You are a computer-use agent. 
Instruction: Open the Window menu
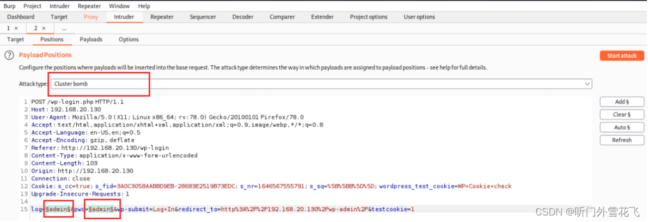(x=119, y=6)
